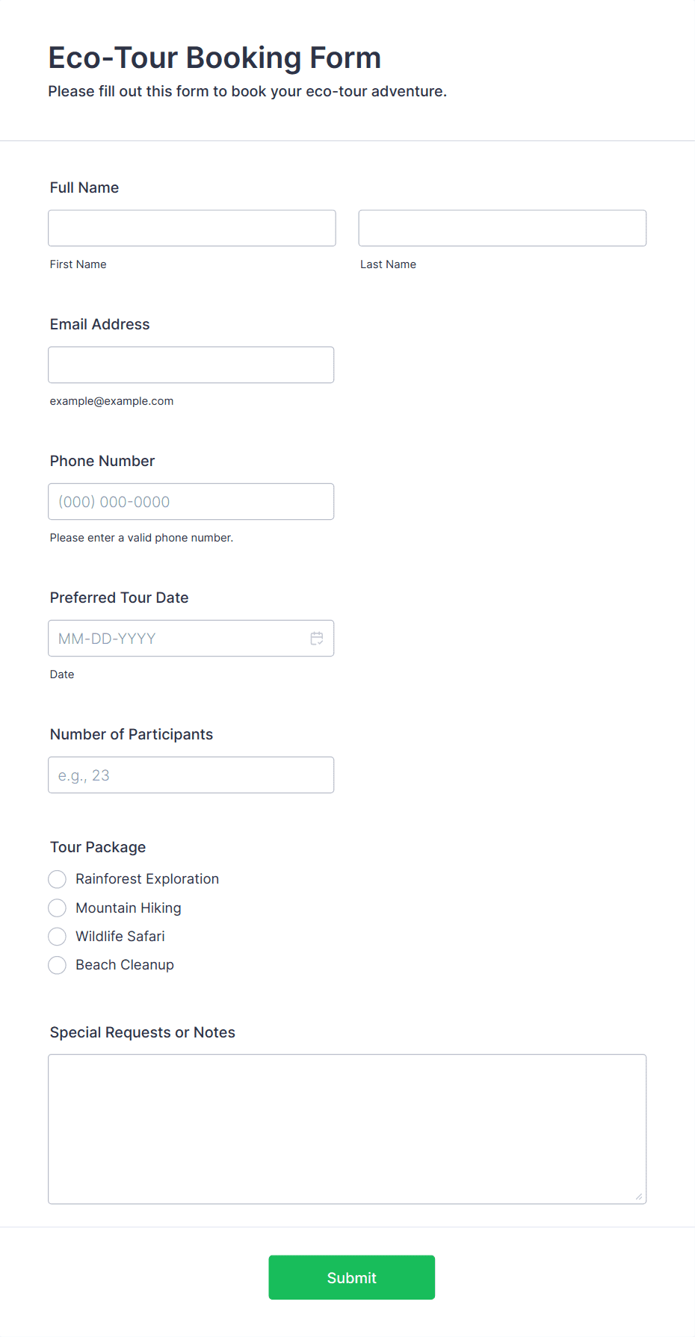Click into the Email Address field
This screenshot has width=695, height=1337.
click(191, 365)
